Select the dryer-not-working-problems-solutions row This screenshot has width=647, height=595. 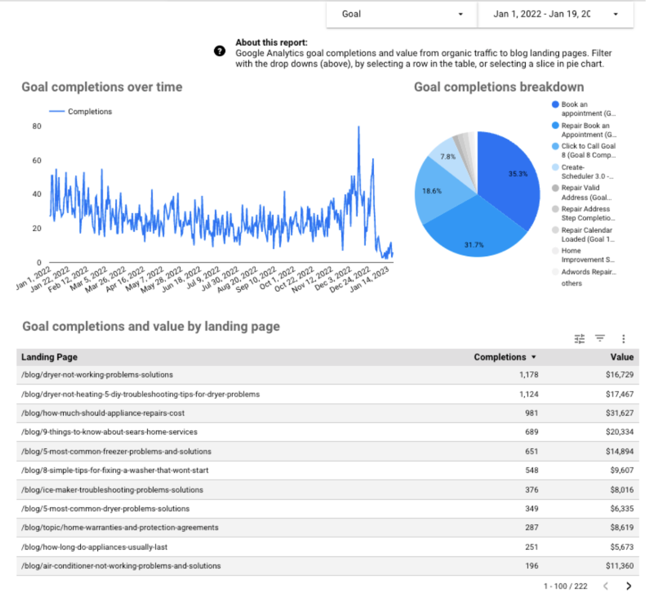[x=97, y=375]
